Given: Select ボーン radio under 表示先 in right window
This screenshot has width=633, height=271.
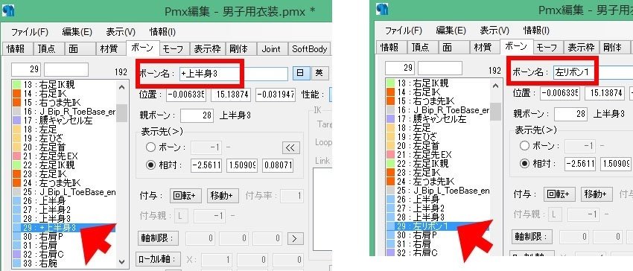Looking at the screenshot, I should coord(525,145).
